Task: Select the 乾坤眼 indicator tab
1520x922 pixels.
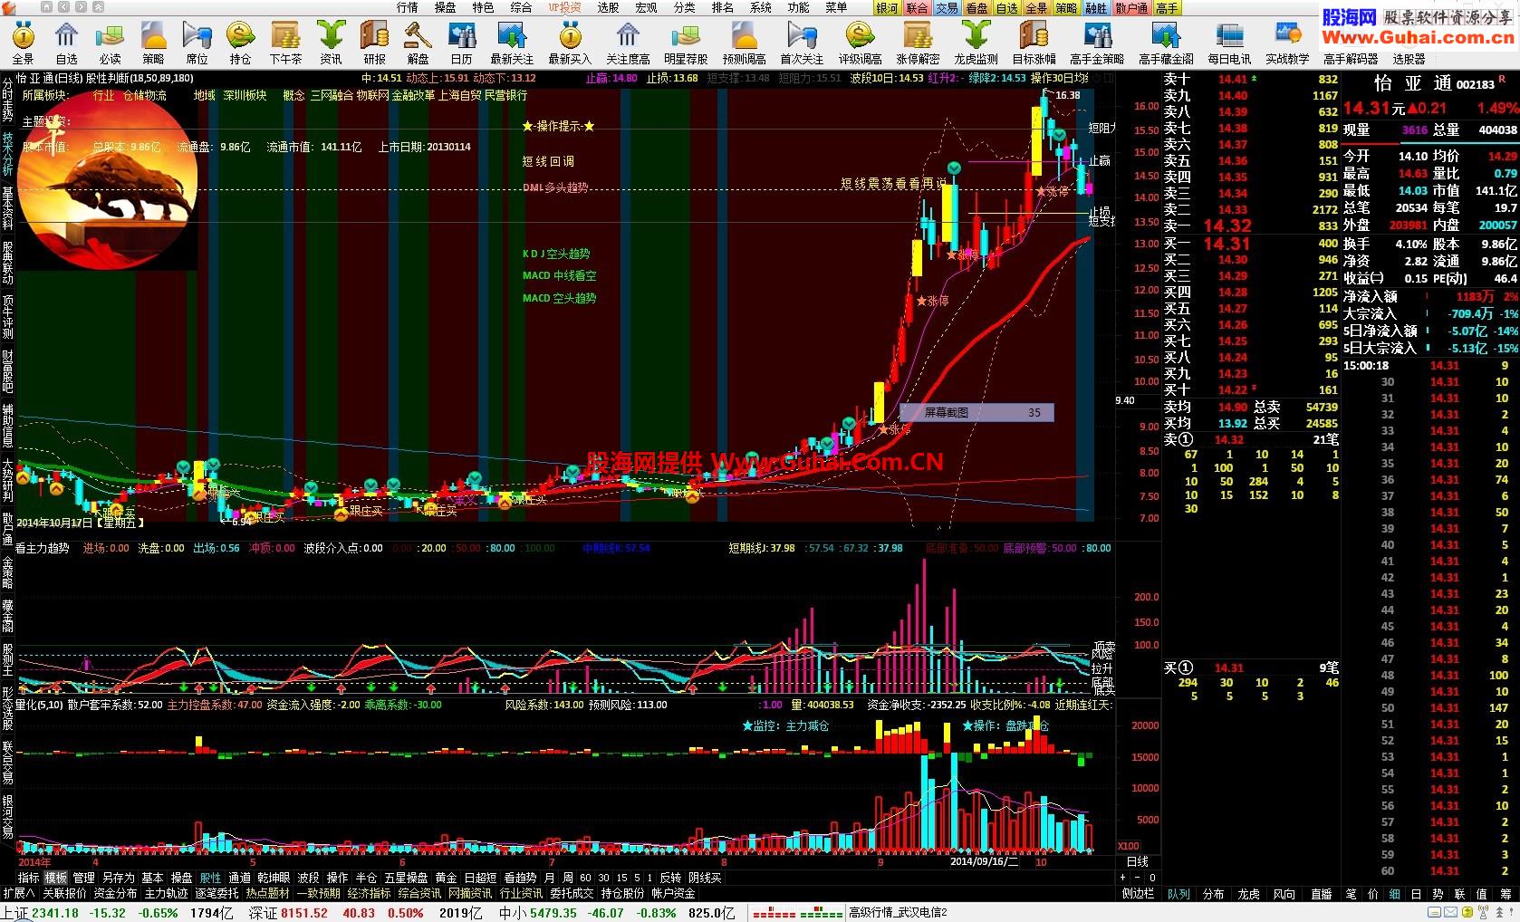Action: pos(274,878)
